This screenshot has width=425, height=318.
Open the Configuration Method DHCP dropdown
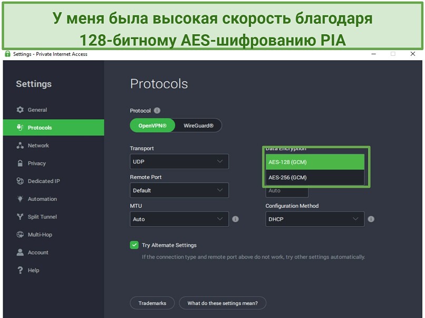click(315, 219)
